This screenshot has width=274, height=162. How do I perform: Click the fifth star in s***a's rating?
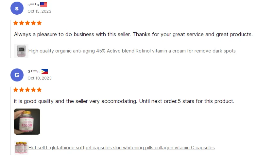pyautogui.click(x=39, y=23)
